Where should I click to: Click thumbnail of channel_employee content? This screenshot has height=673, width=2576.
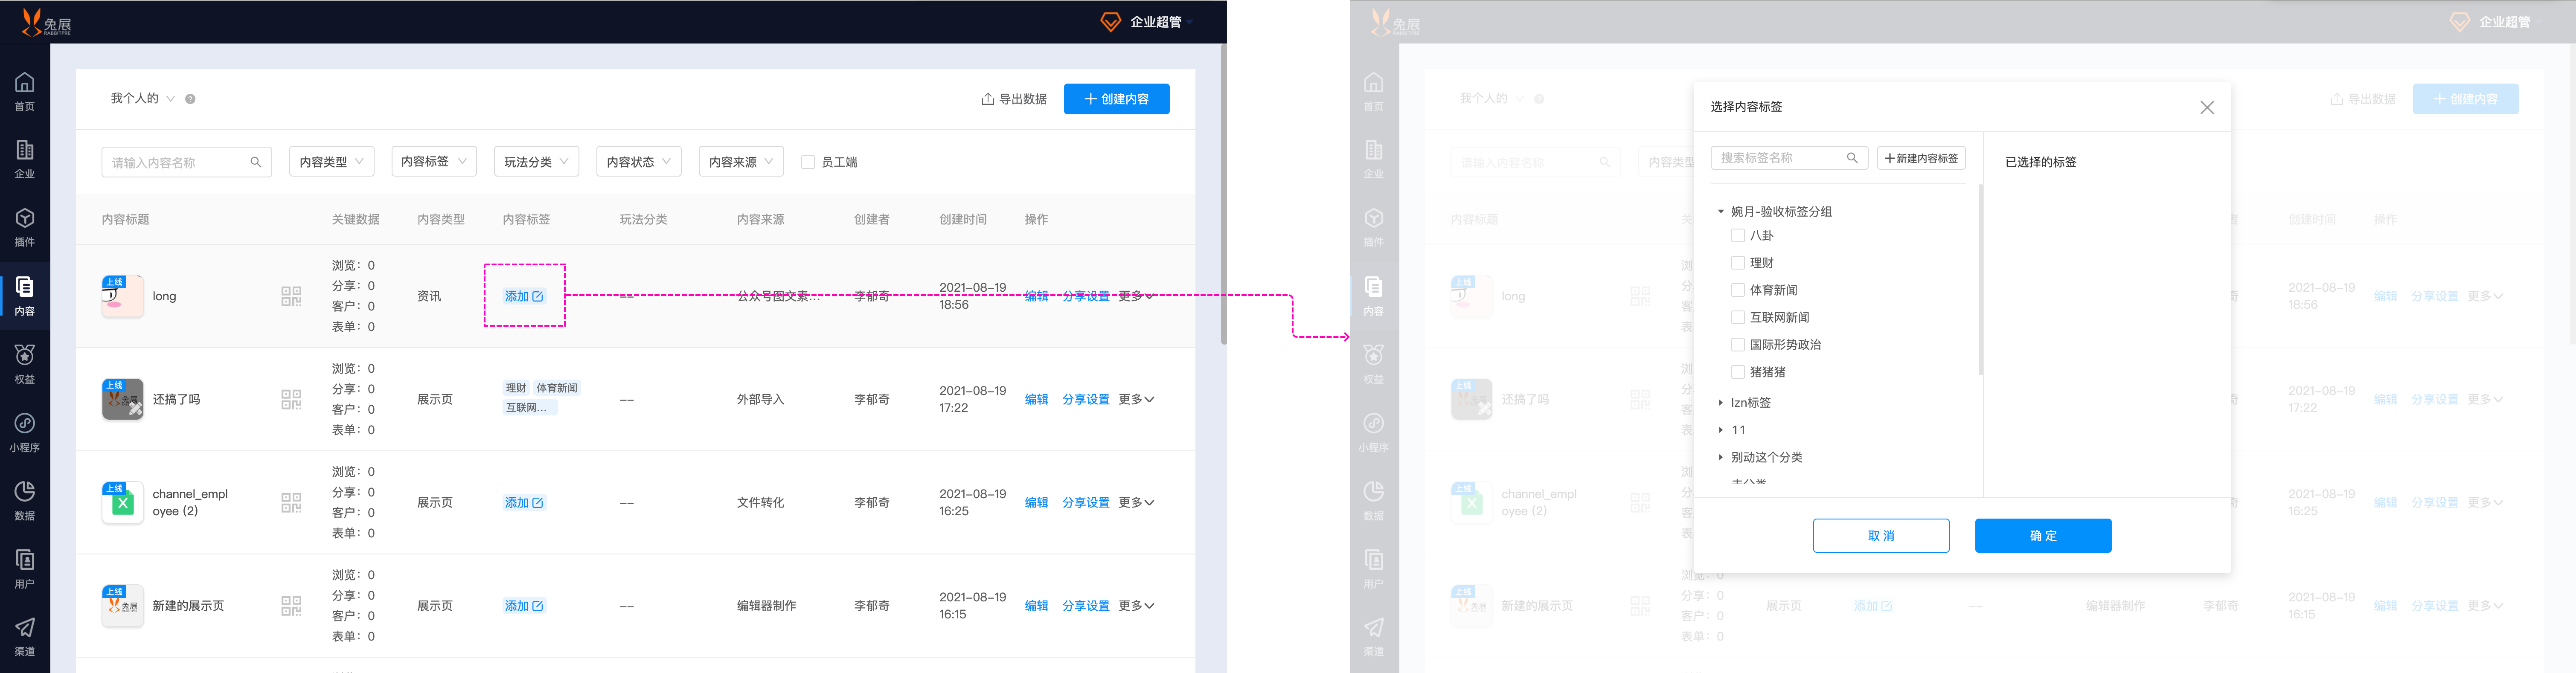[123, 502]
